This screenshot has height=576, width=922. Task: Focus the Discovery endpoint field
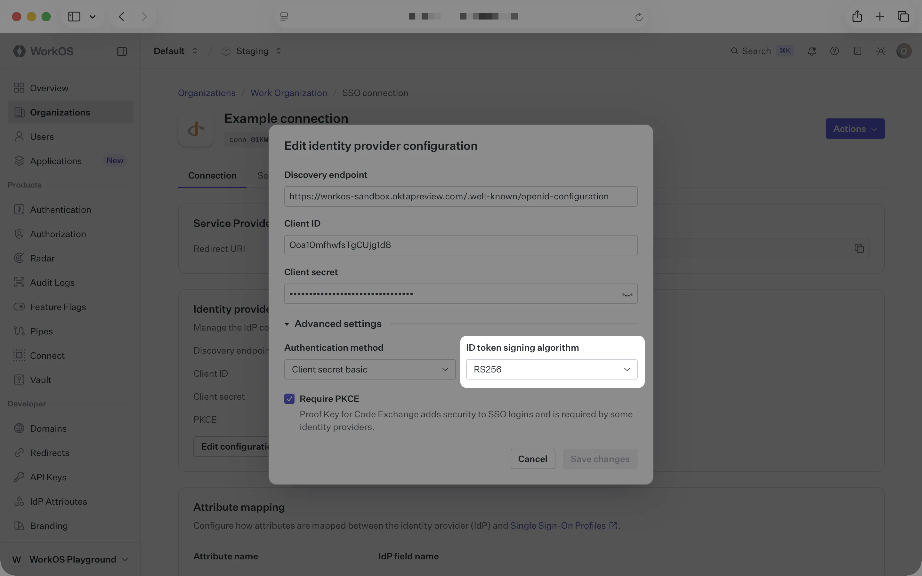tap(461, 196)
